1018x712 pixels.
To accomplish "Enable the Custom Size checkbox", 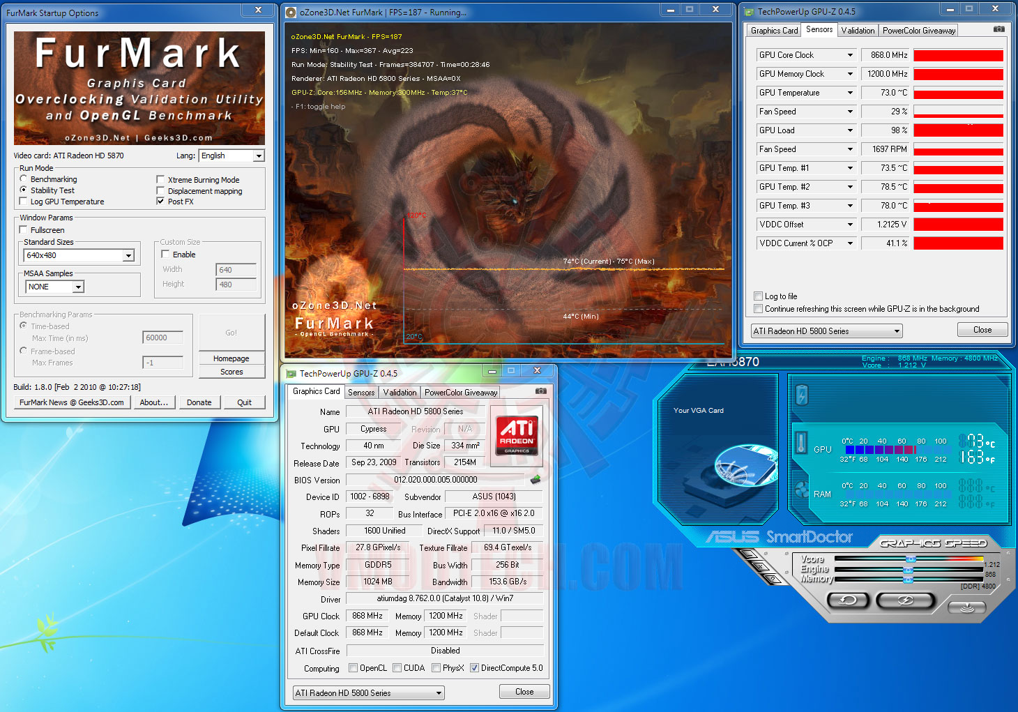I will click(166, 255).
